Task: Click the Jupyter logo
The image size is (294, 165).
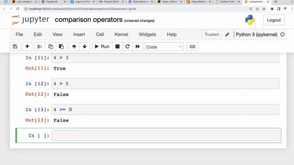Action: click(30, 20)
